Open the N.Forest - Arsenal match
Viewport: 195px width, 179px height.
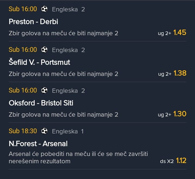click(x=38, y=144)
